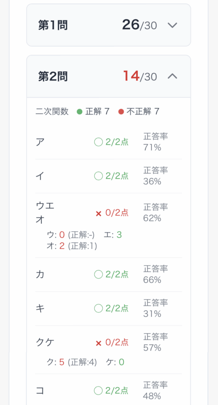
Task: Click the red 不正解 legend dot
Action: click(121, 112)
